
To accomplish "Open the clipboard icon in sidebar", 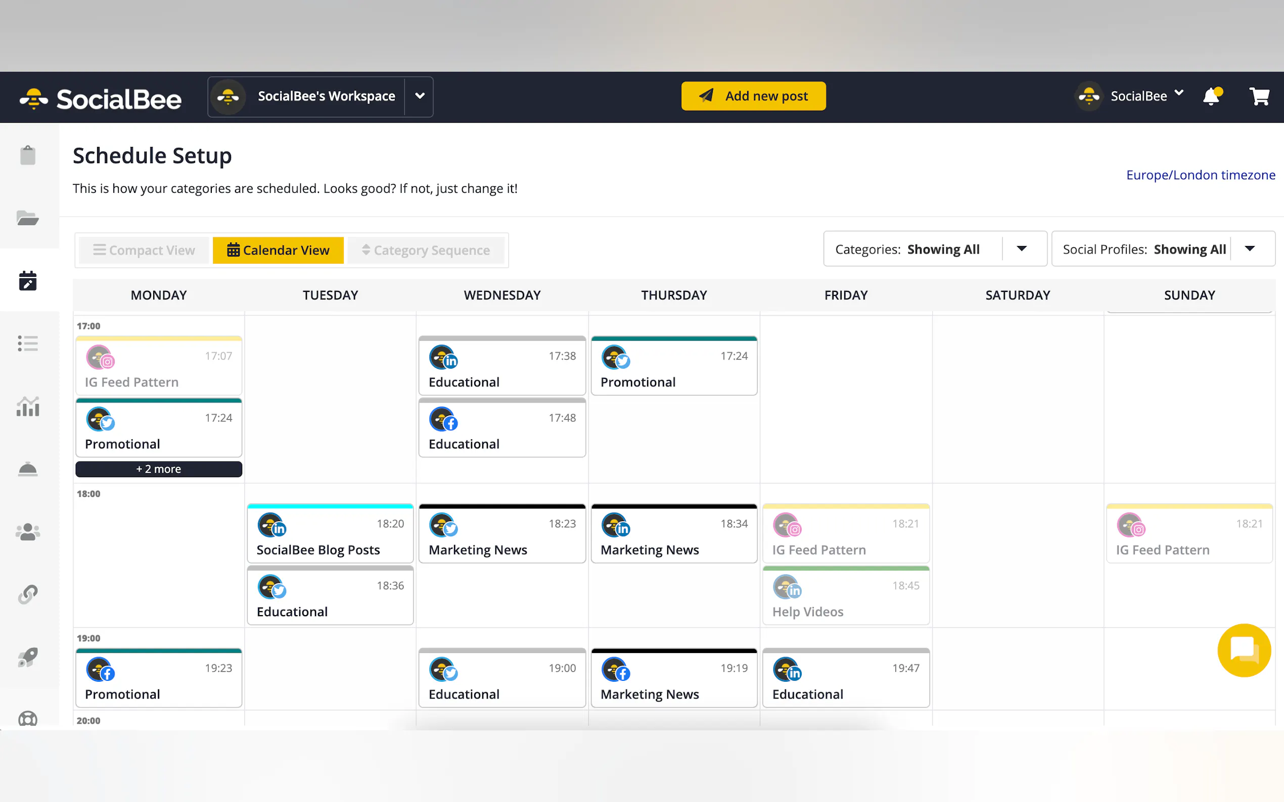I will point(28,156).
